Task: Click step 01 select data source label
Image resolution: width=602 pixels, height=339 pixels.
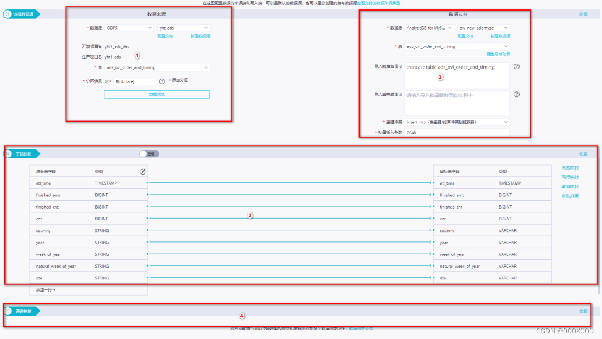Action: click(21, 14)
